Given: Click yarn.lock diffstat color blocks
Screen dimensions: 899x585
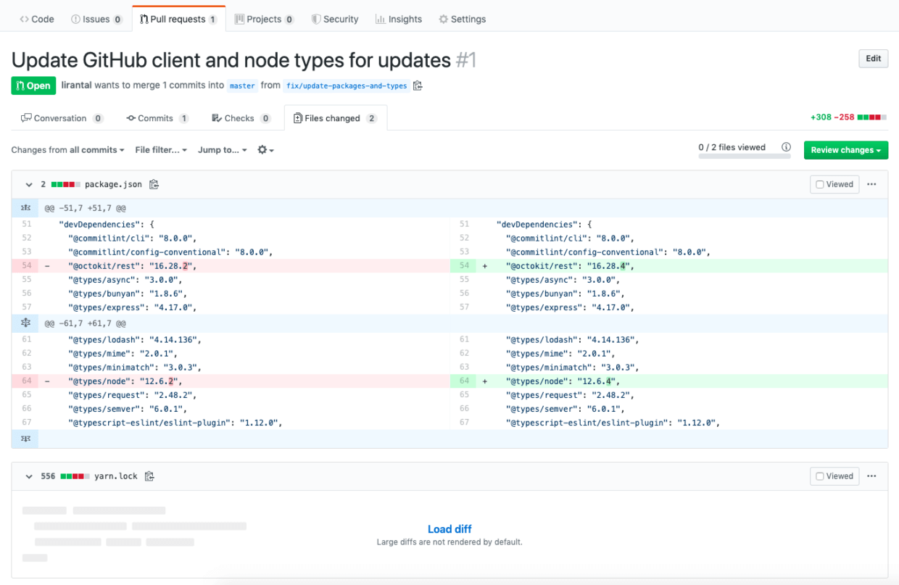Looking at the screenshot, I should [x=75, y=476].
